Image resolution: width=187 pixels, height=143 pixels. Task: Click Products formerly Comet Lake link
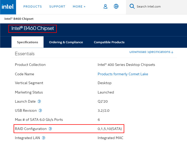click(x=123, y=74)
